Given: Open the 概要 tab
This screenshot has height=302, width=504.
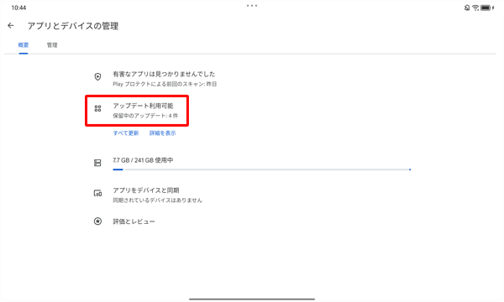Looking at the screenshot, I should (x=24, y=45).
